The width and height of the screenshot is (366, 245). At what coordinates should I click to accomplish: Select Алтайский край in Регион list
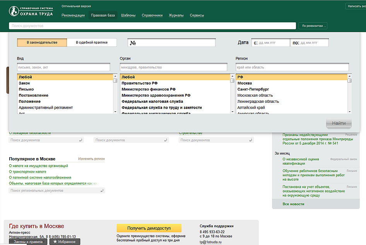[292, 107]
